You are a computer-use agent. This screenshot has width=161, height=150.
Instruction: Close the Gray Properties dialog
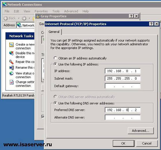[136, 16]
